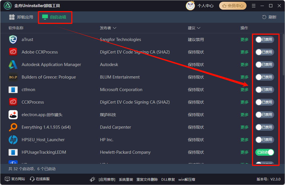Expand the 发布者 column dropdown
Viewport: 285px width, 185px height.
[108, 28]
